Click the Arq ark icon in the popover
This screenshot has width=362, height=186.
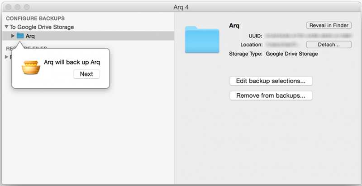(x=31, y=68)
